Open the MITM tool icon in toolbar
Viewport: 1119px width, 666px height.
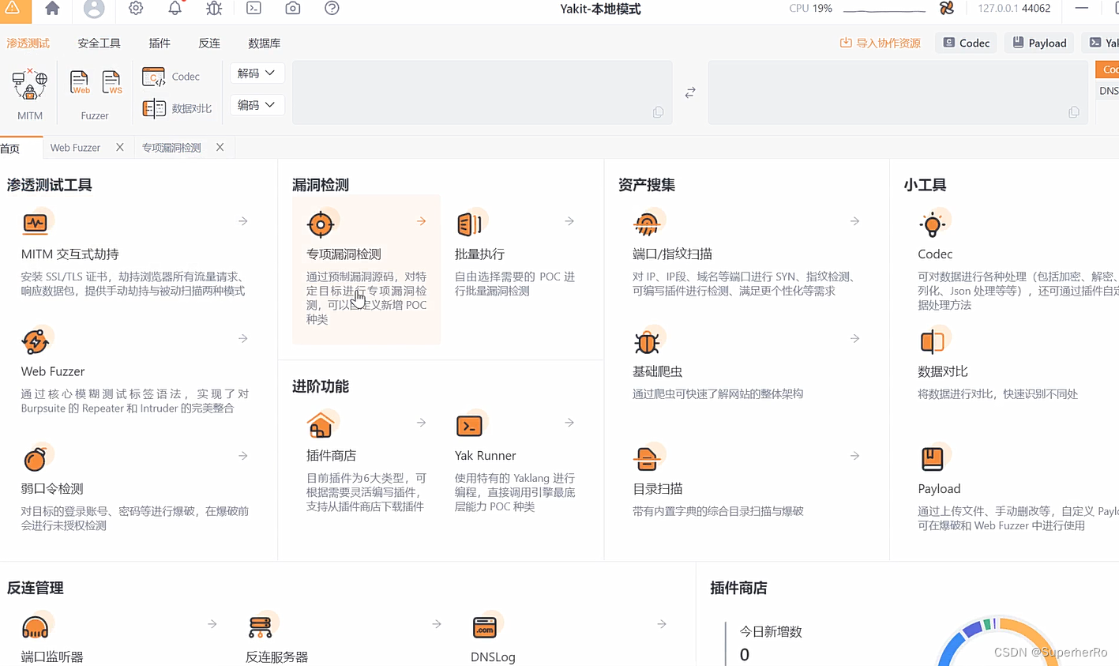30,84
